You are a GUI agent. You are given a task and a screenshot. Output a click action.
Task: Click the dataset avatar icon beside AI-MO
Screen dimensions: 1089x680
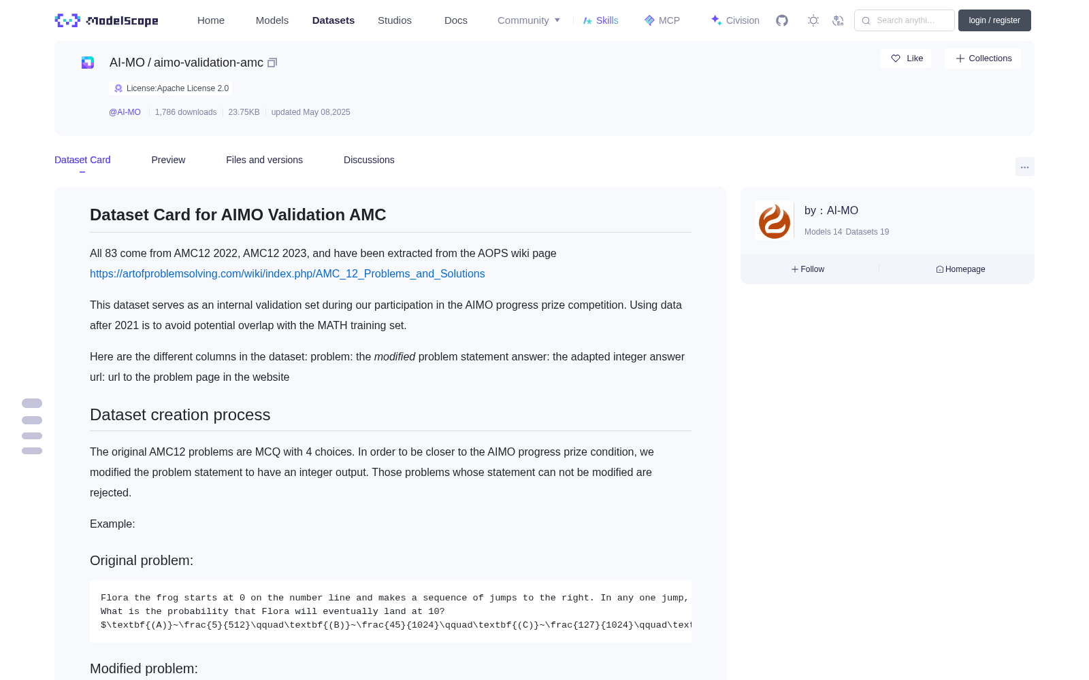coord(88,63)
